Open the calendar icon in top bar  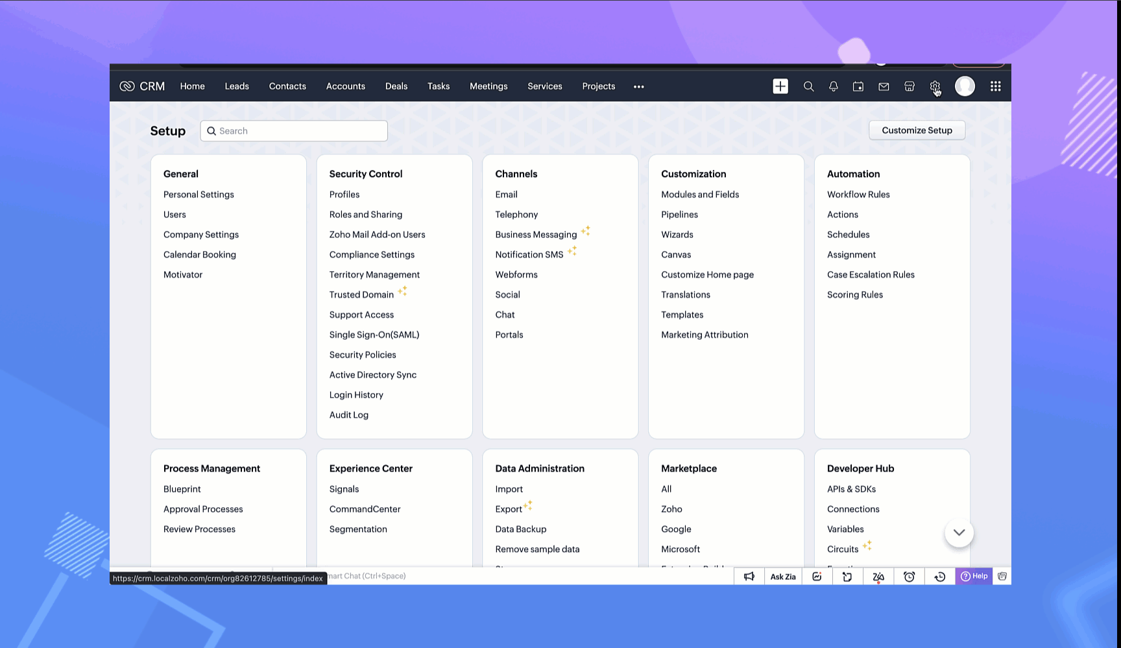click(x=858, y=86)
